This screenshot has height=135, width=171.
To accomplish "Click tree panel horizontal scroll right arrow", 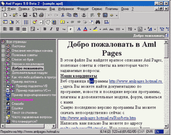I will [54, 126].
